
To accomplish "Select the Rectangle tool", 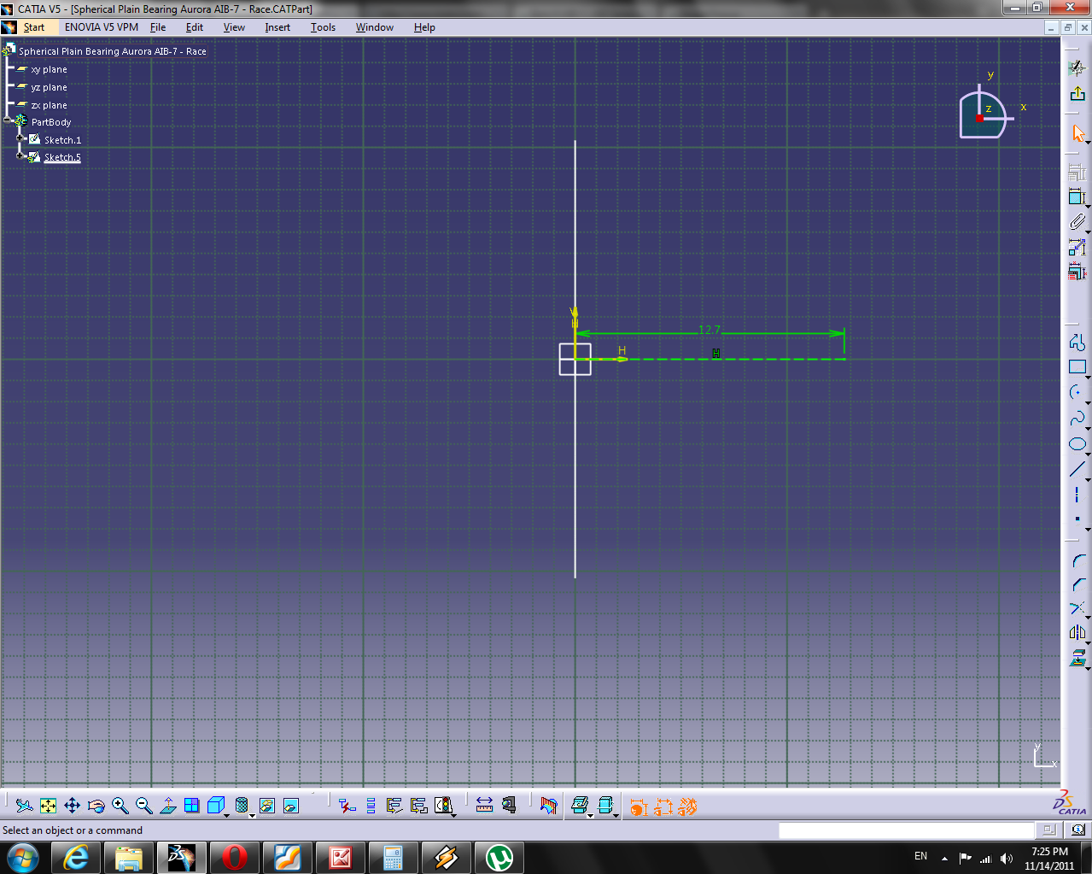I will pos(1077,367).
